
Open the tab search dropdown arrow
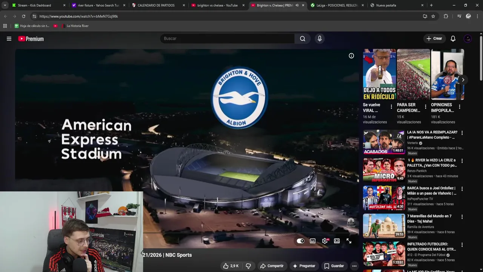coord(5,5)
